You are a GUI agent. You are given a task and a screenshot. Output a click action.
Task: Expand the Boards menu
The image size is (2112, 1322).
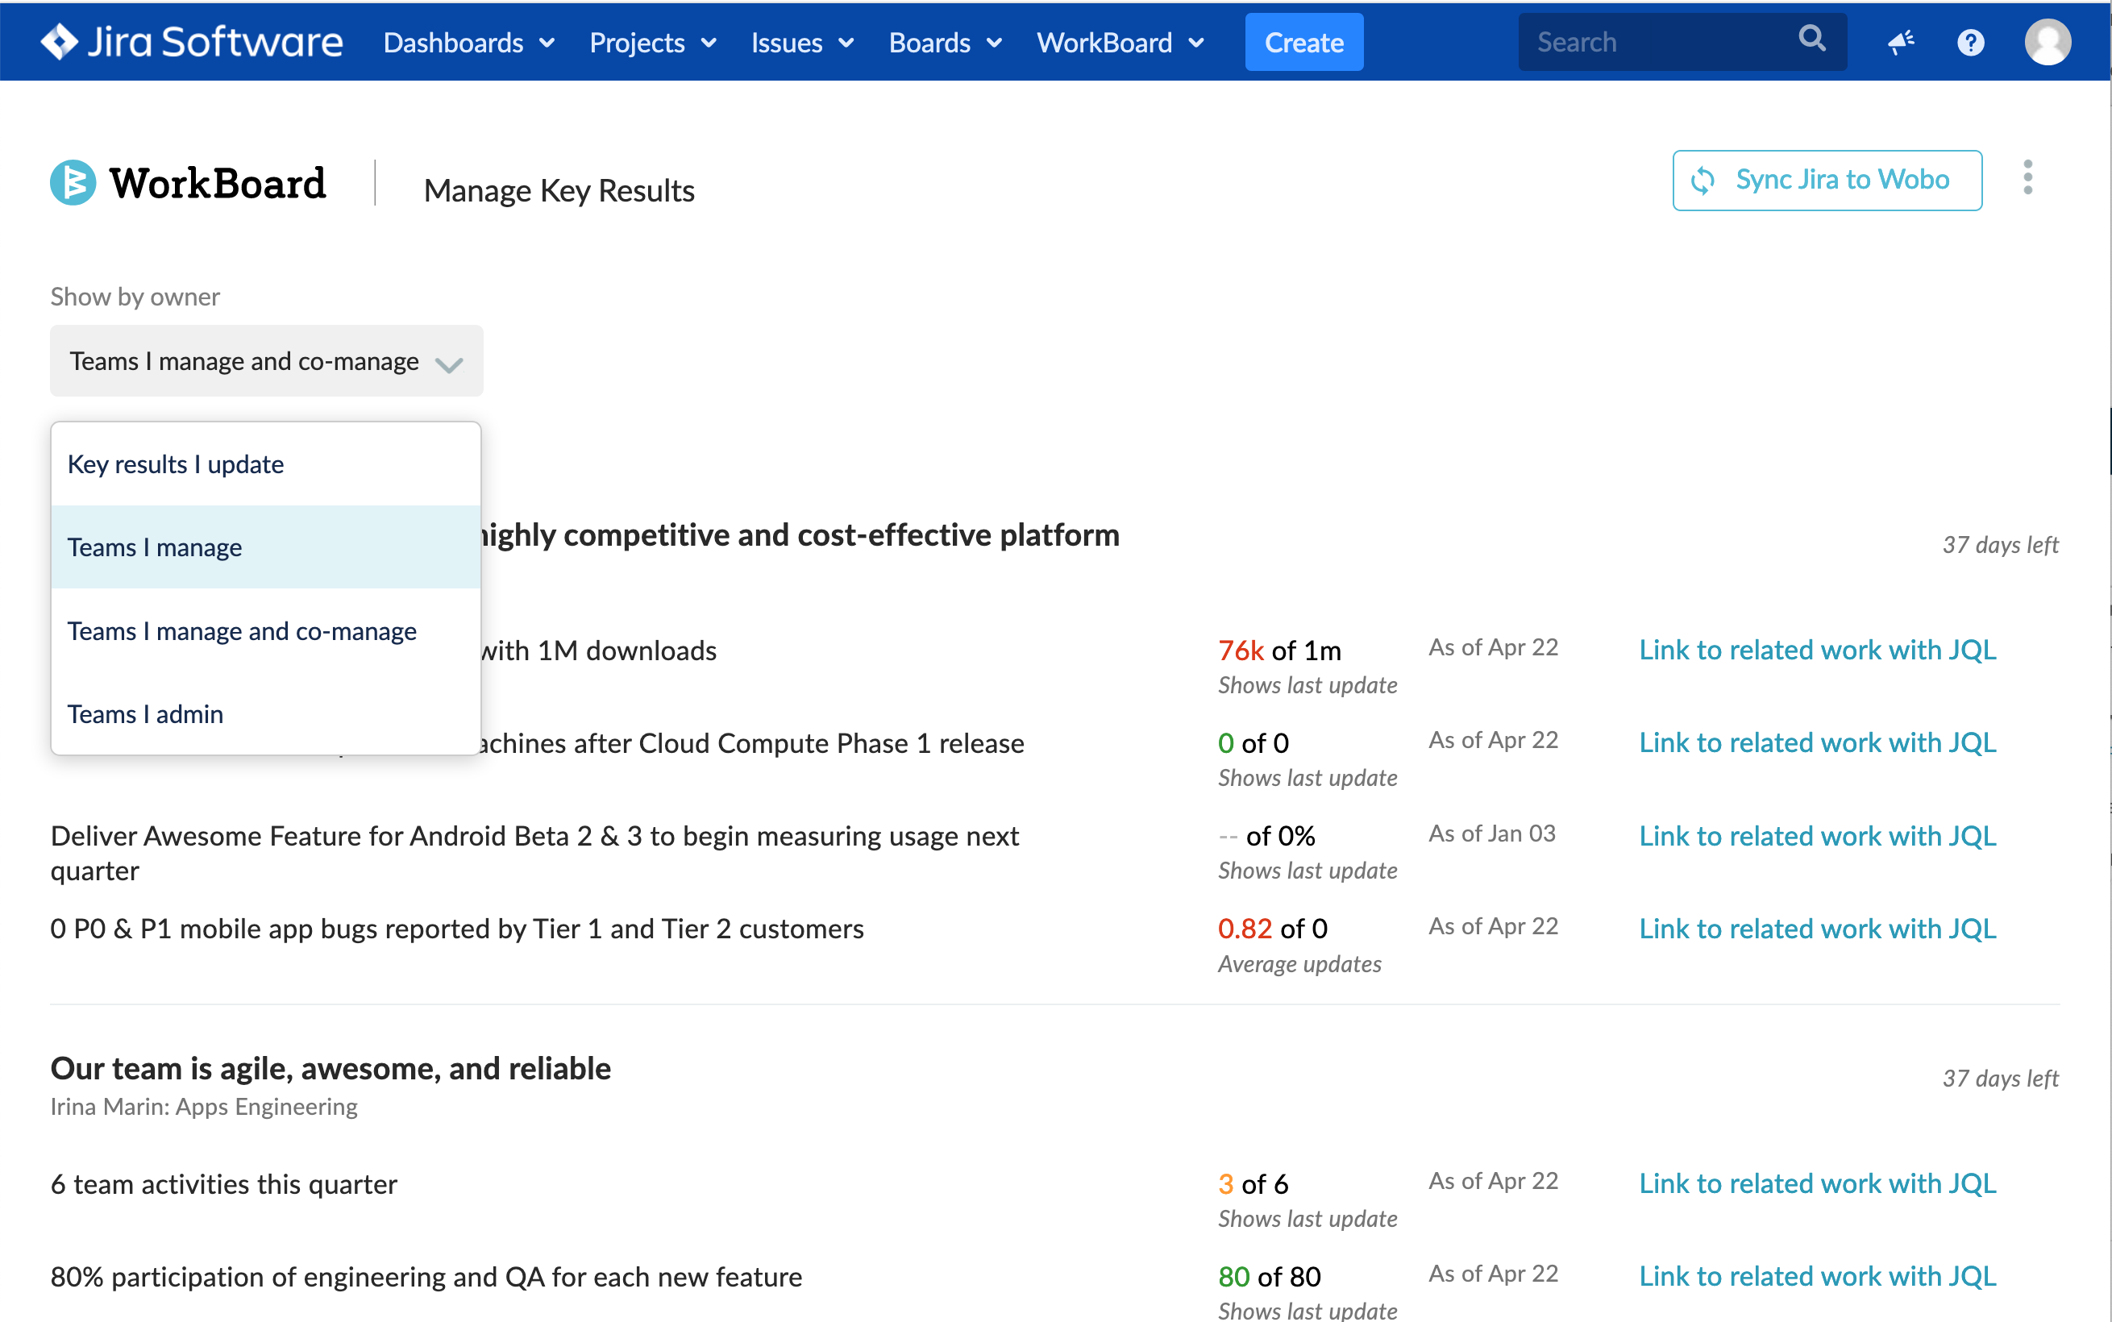[x=945, y=42]
